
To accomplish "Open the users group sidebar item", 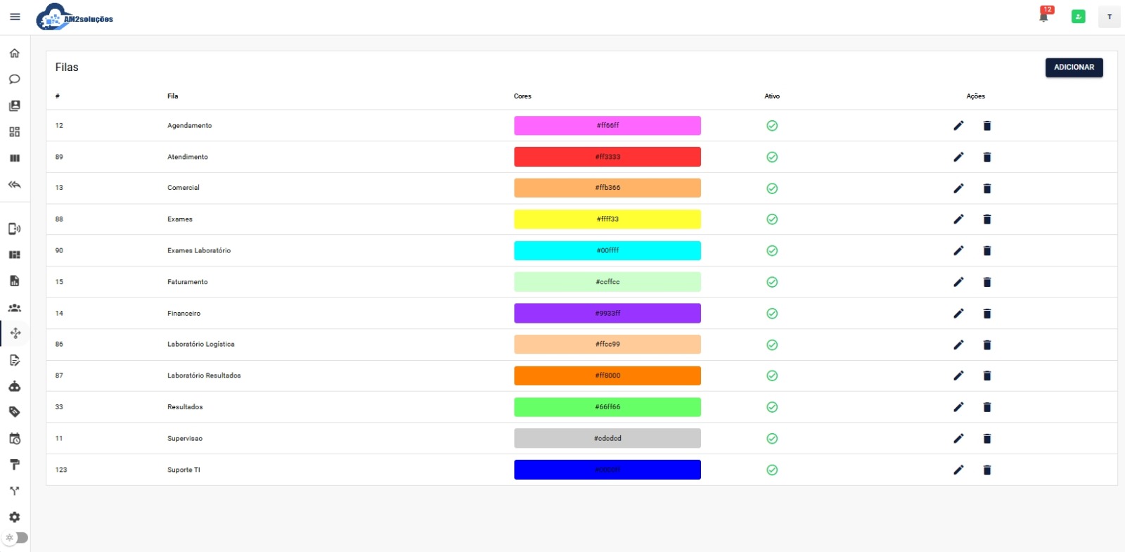I will [x=15, y=307].
